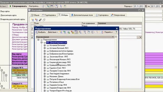The height and width of the screenshot is (92, 163).
Task: Expand Астанин Евгений /№3 node
Action: pos(45,48)
